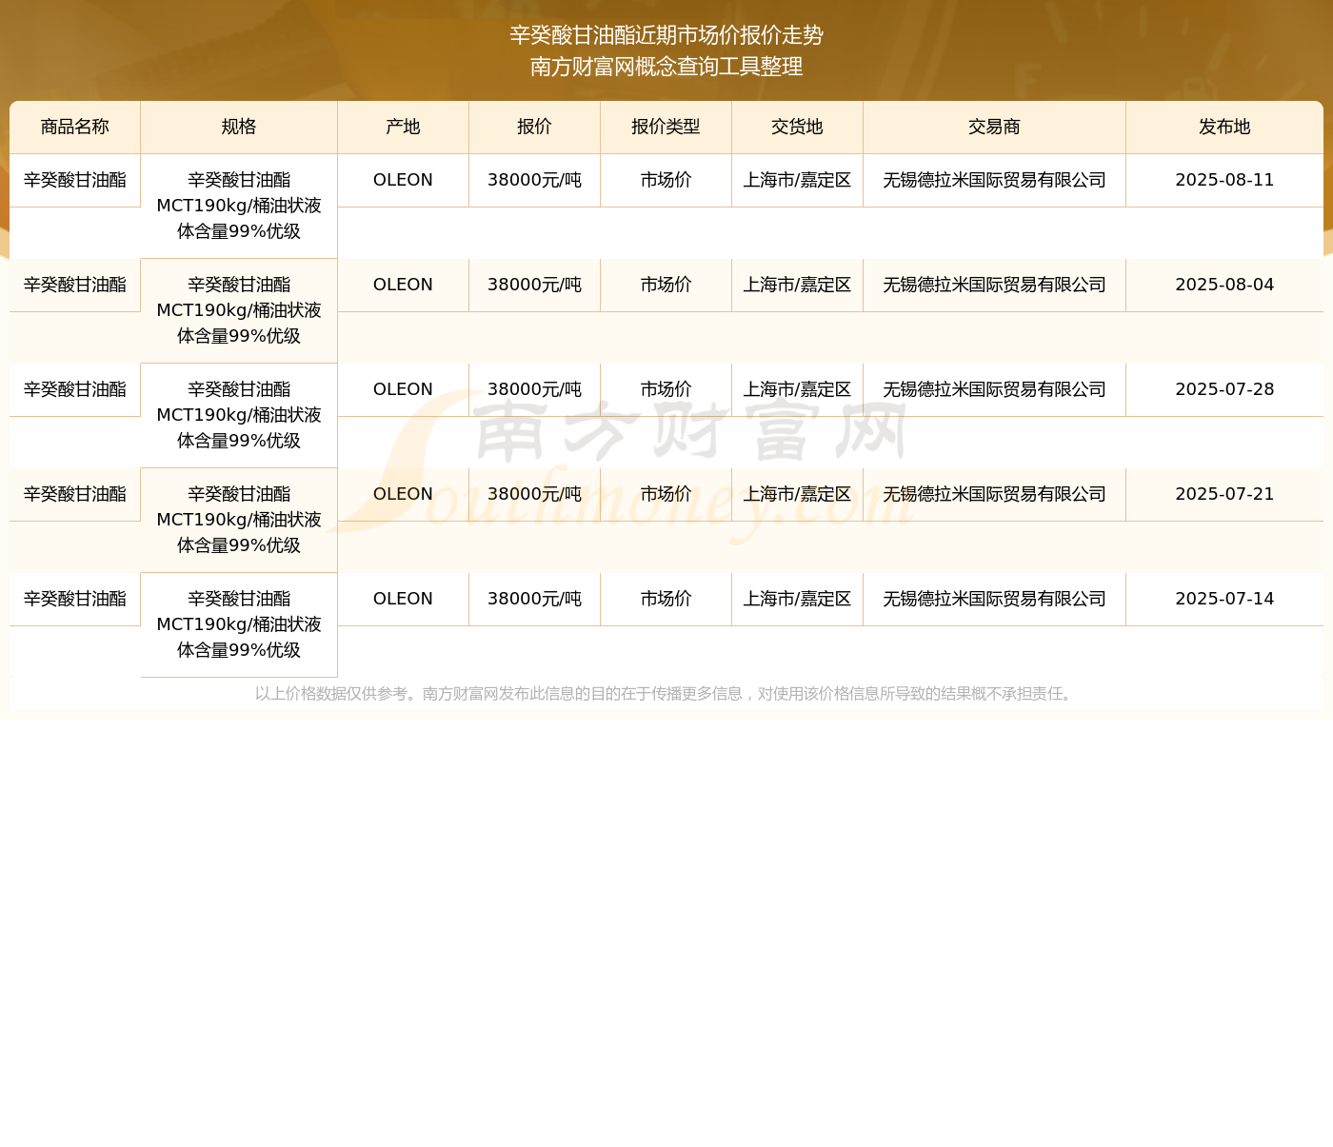
Task: Click 市场价 in the 2025-08-11 row
Action: pyautogui.click(x=666, y=180)
